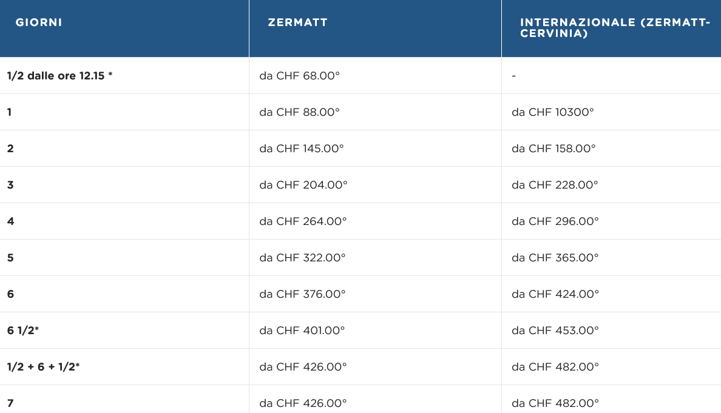
Task: Click Zermatt 5-day price CHF 322.00
Action: tap(303, 258)
